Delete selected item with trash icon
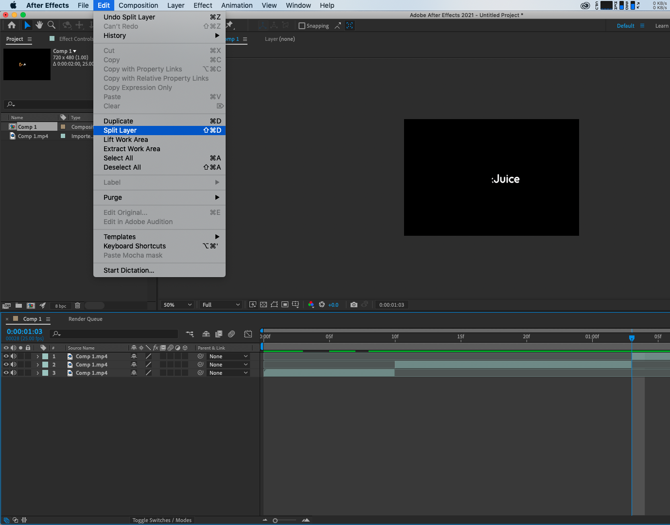 77,306
